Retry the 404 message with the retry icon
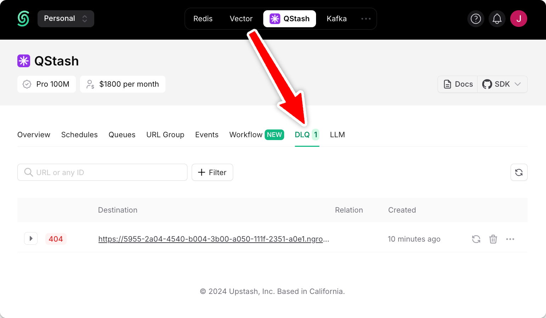Viewport: 546px width, 318px height. click(476, 239)
